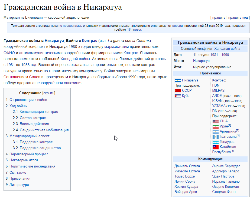The height and width of the screenshot is (197, 250).
Task: Open the 'Гондурас' link in infobox
Action: pos(227,142)
